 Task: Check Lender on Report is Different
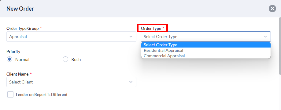(10, 94)
